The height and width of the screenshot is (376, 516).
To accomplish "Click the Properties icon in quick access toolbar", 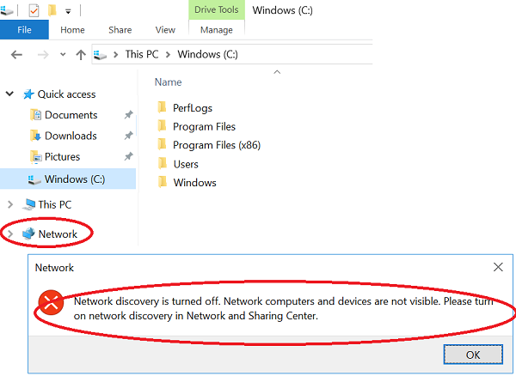I will 34,10.
